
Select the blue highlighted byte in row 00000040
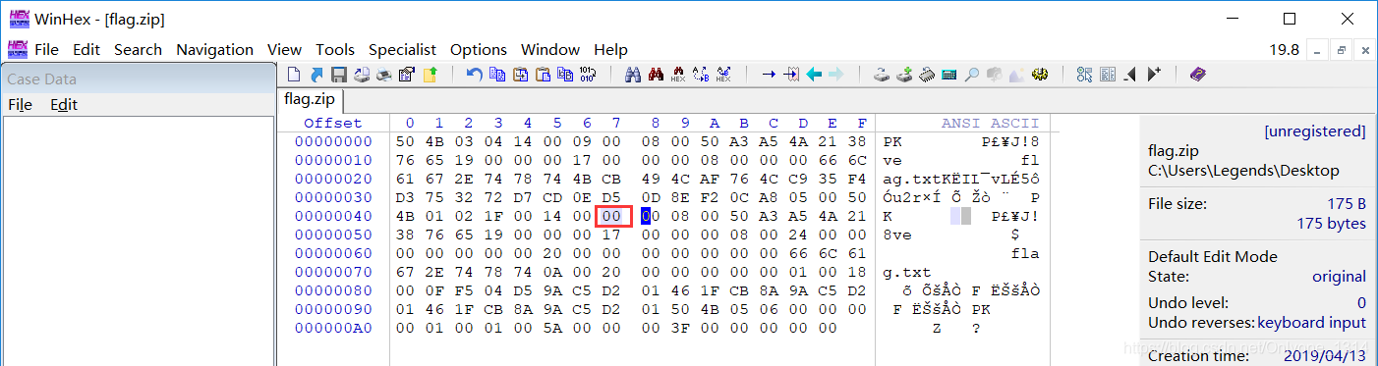coord(646,216)
